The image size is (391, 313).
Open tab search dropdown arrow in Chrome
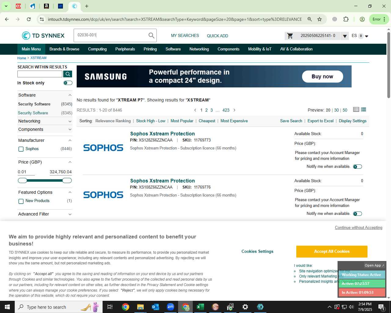click(x=6, y=6)
